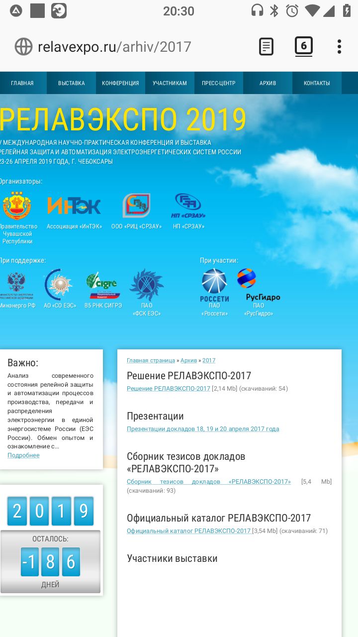
Task: Open the КОНФЕРЕНЦИЯ menu item
Action: point(120,83)
